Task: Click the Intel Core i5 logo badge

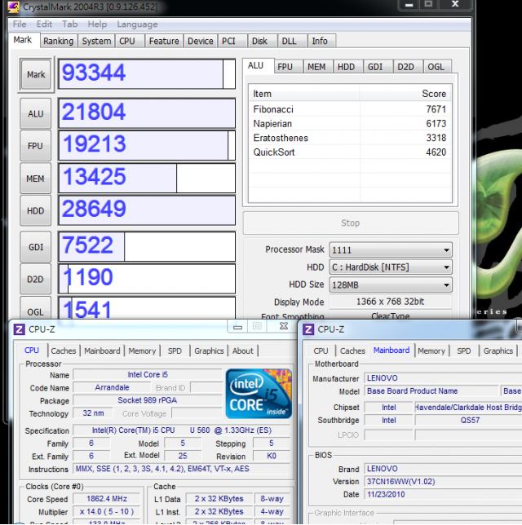Action: [259, 394]
